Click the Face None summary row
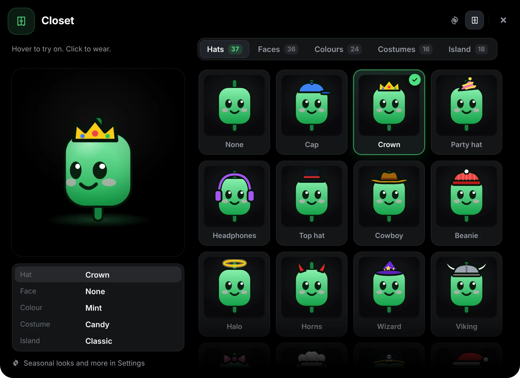Image resolution: width=520 pixels, height=378 pixels. point(98,291)
